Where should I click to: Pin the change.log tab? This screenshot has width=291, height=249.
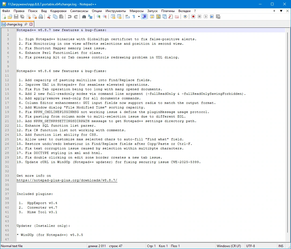(x=26, y=24)
